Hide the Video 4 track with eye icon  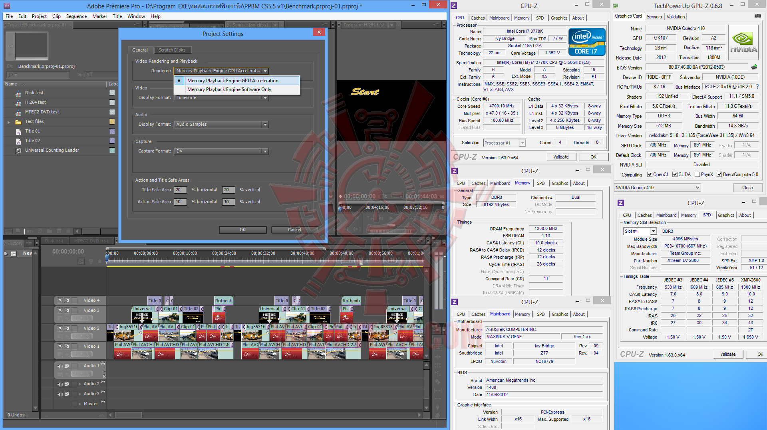(60, 300)
